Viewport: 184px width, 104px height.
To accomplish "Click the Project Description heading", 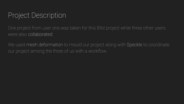I will click(x=37, y=15).
